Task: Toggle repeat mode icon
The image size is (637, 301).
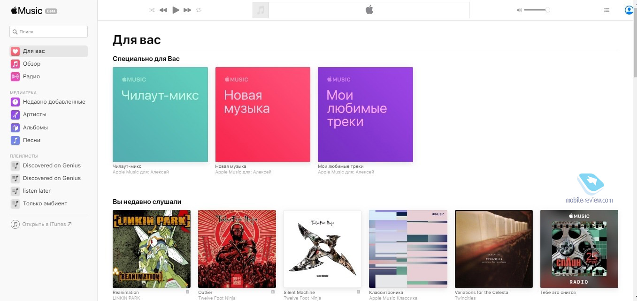Action: click(199, 10)
